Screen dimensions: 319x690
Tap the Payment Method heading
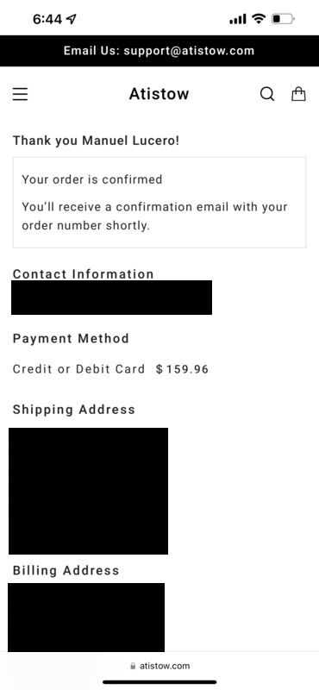click(x=71, y=338)
